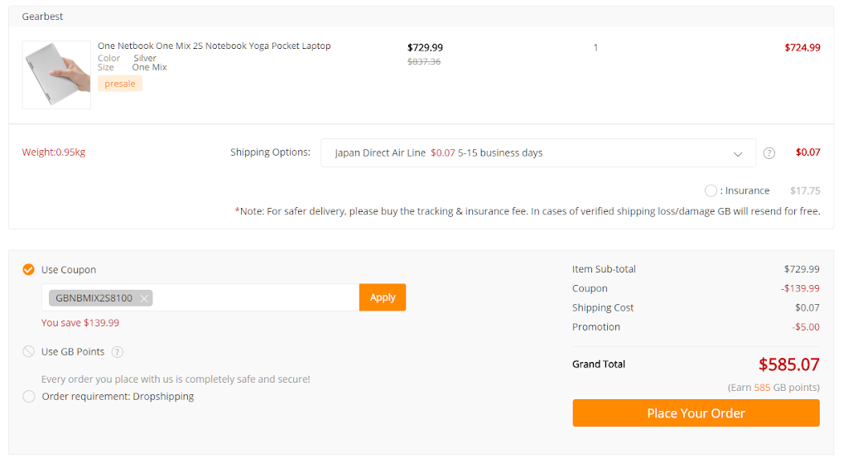Click the GBNBMIX2S8100 coupon code tag
The width and height of the screenshot is (848, 468).
pyautogui.click(x=93, y=298)
